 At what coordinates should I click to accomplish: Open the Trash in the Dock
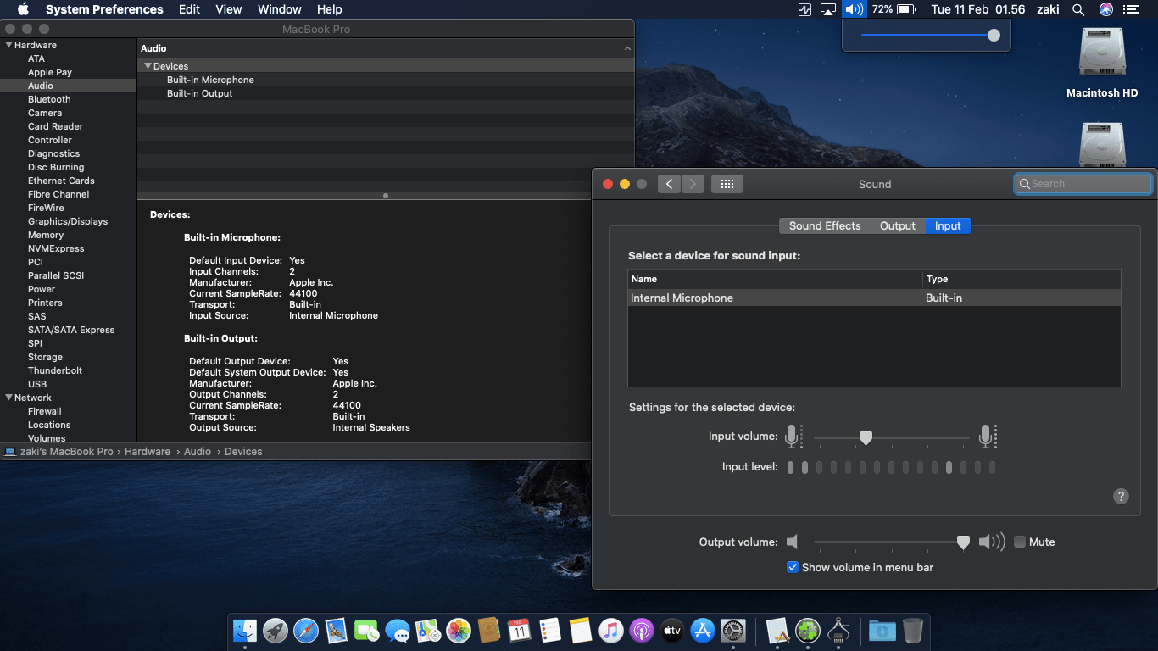pos(913,631)
